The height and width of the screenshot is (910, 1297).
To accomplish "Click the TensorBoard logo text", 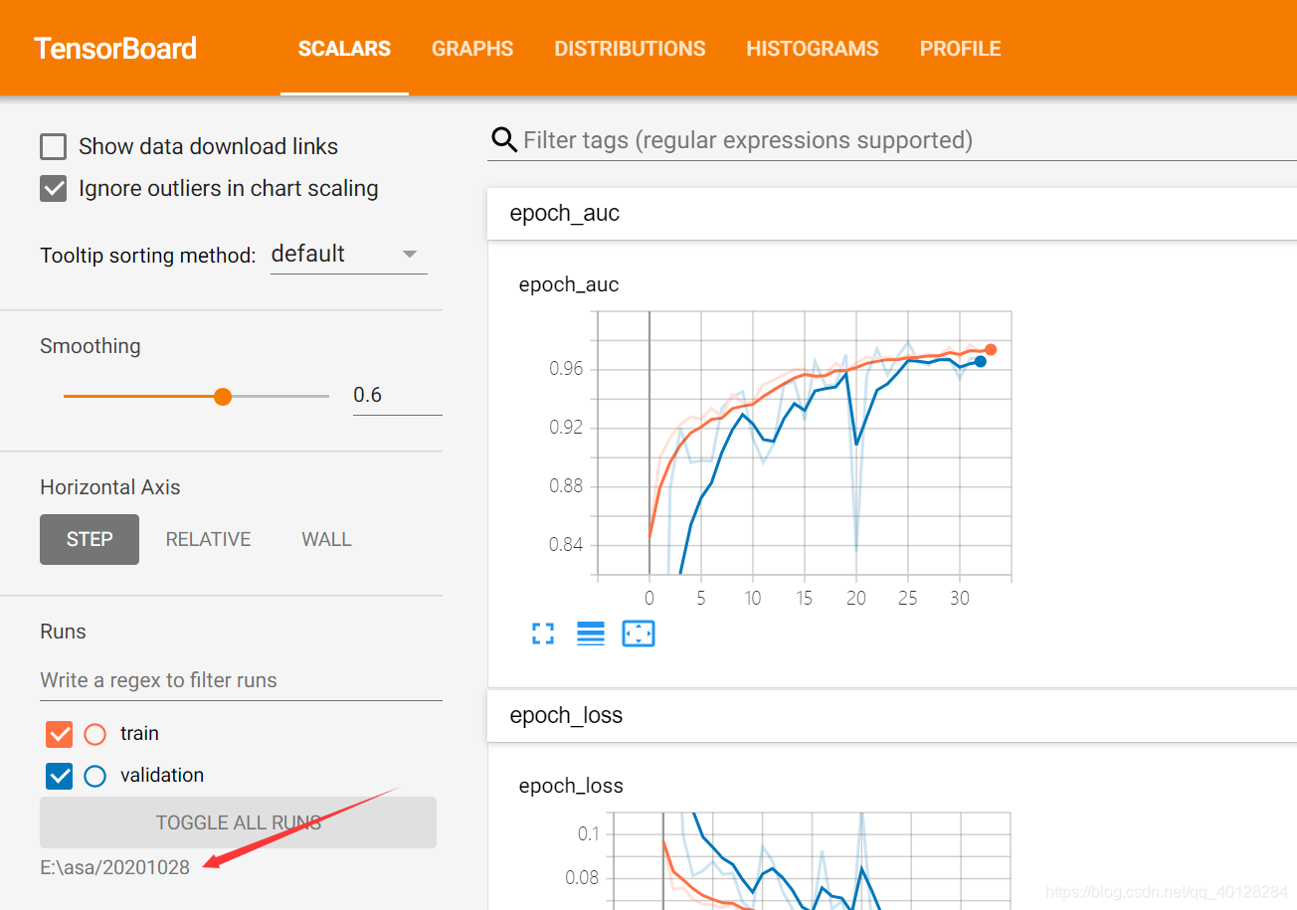I will pyautogui.click(x=115, y=49).
